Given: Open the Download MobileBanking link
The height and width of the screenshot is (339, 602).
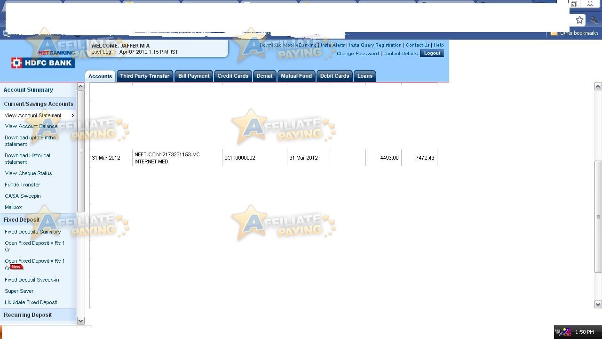Looking at the screenshot, I should point(288,45).
